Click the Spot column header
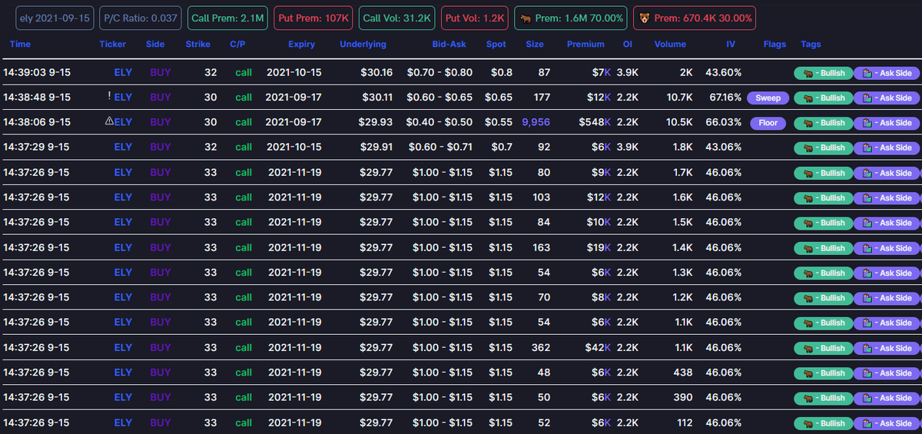Viewport: 922px width, 434px height. [x=496, y=45]
